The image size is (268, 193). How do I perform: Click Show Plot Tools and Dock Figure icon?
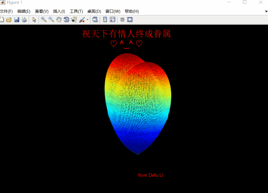[130, 20]
